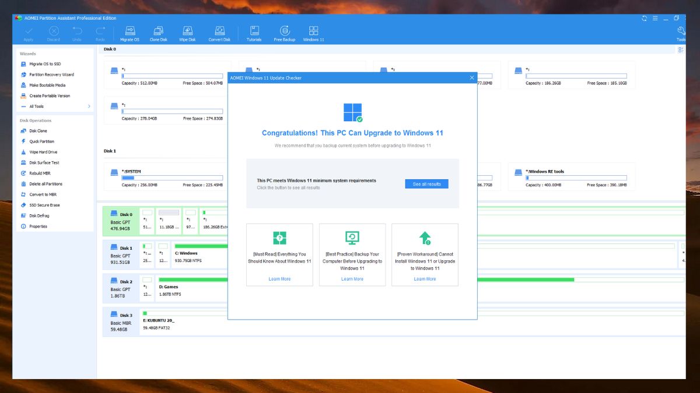Select the 278.04GB partition card on Disk 0
The height and width of the screenshot is (393, 700).
(x=167, y=110)
